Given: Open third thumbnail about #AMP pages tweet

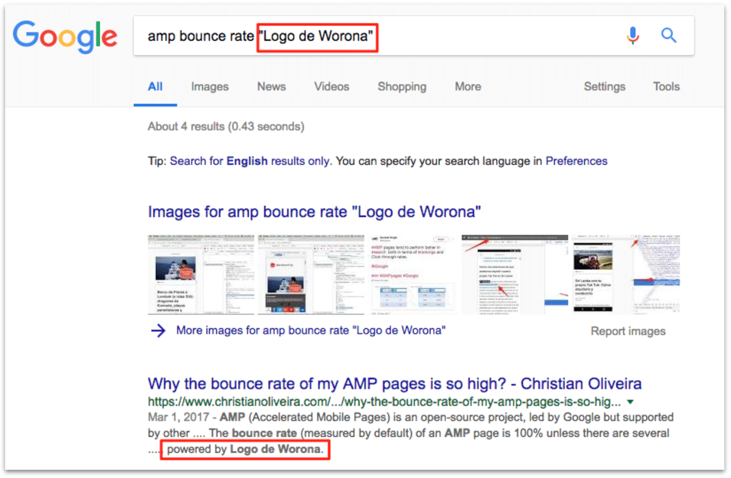Looking at the screenshot, I should (x=414, y=274).
